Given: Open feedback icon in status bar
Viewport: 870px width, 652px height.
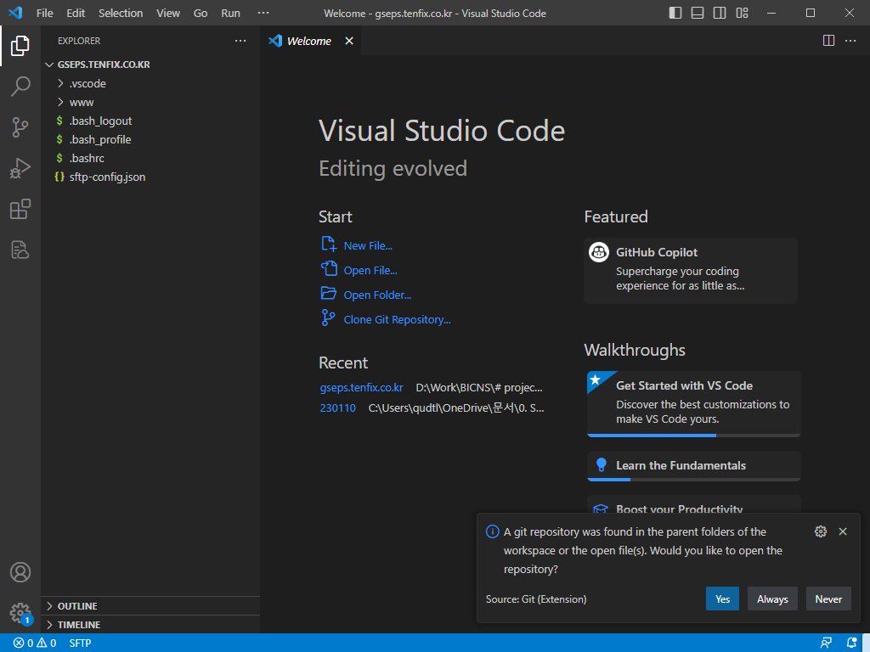Looking at the screenshot, I should tap(826, 644).
